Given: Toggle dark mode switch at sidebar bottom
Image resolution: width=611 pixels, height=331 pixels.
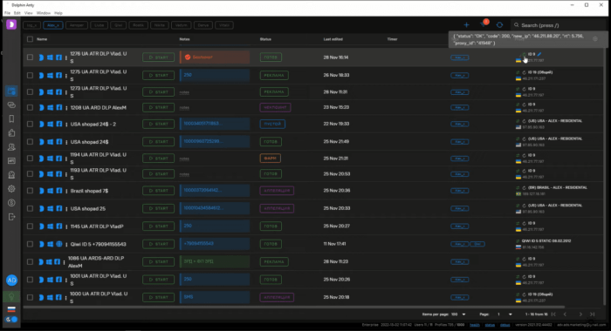Looking at the screenshot, I should click(11, 320).
